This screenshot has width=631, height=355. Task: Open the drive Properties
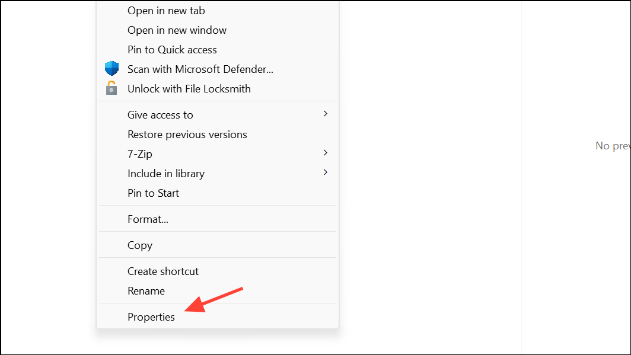pos(151,316)
